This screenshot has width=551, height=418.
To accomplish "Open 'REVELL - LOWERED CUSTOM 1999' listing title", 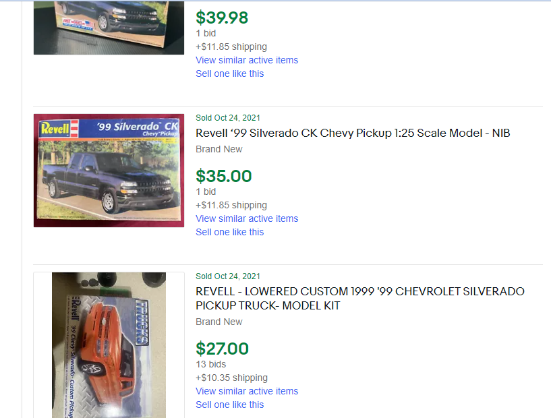I will [360, 298].
